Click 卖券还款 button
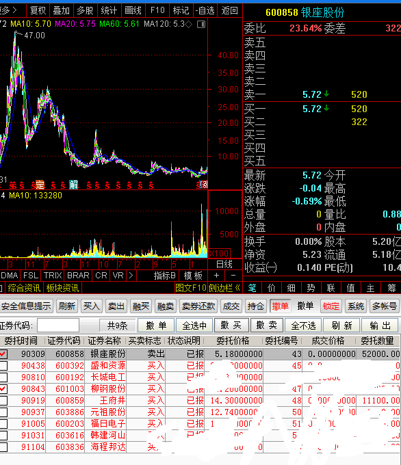The height and width of the screenshot is (465, 401). tap(198, 306)
